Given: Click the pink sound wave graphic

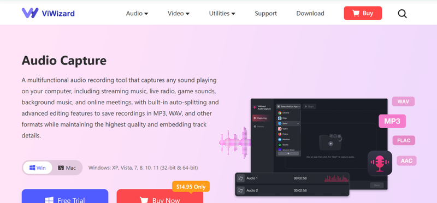Looking at the screenshot, I should click(x=235, y=142).
